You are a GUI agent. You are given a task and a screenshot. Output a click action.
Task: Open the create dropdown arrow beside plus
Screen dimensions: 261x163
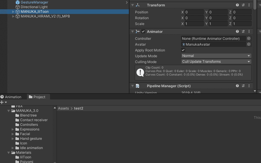pos(6,102)
